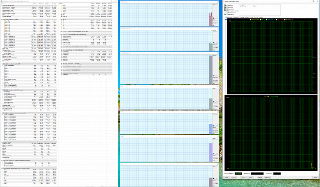
Task: Click the clock icon of the Bus Clock row
Action: (3, 49)
